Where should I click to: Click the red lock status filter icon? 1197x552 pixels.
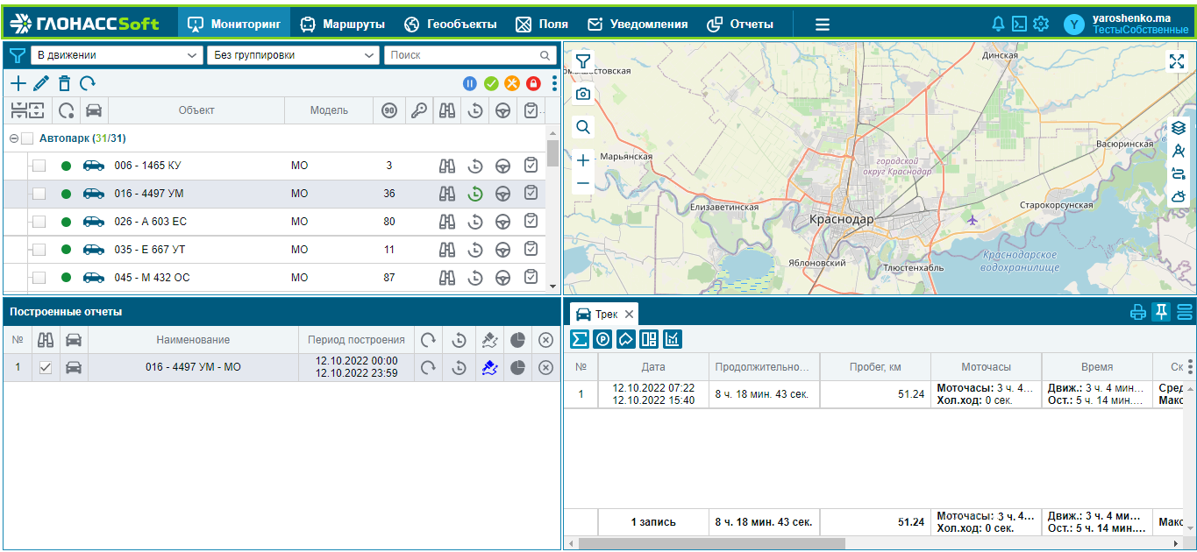point(533,84)
